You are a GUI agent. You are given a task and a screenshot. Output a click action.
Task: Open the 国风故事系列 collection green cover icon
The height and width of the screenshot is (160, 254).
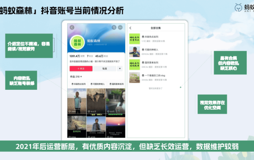[135, 64]
